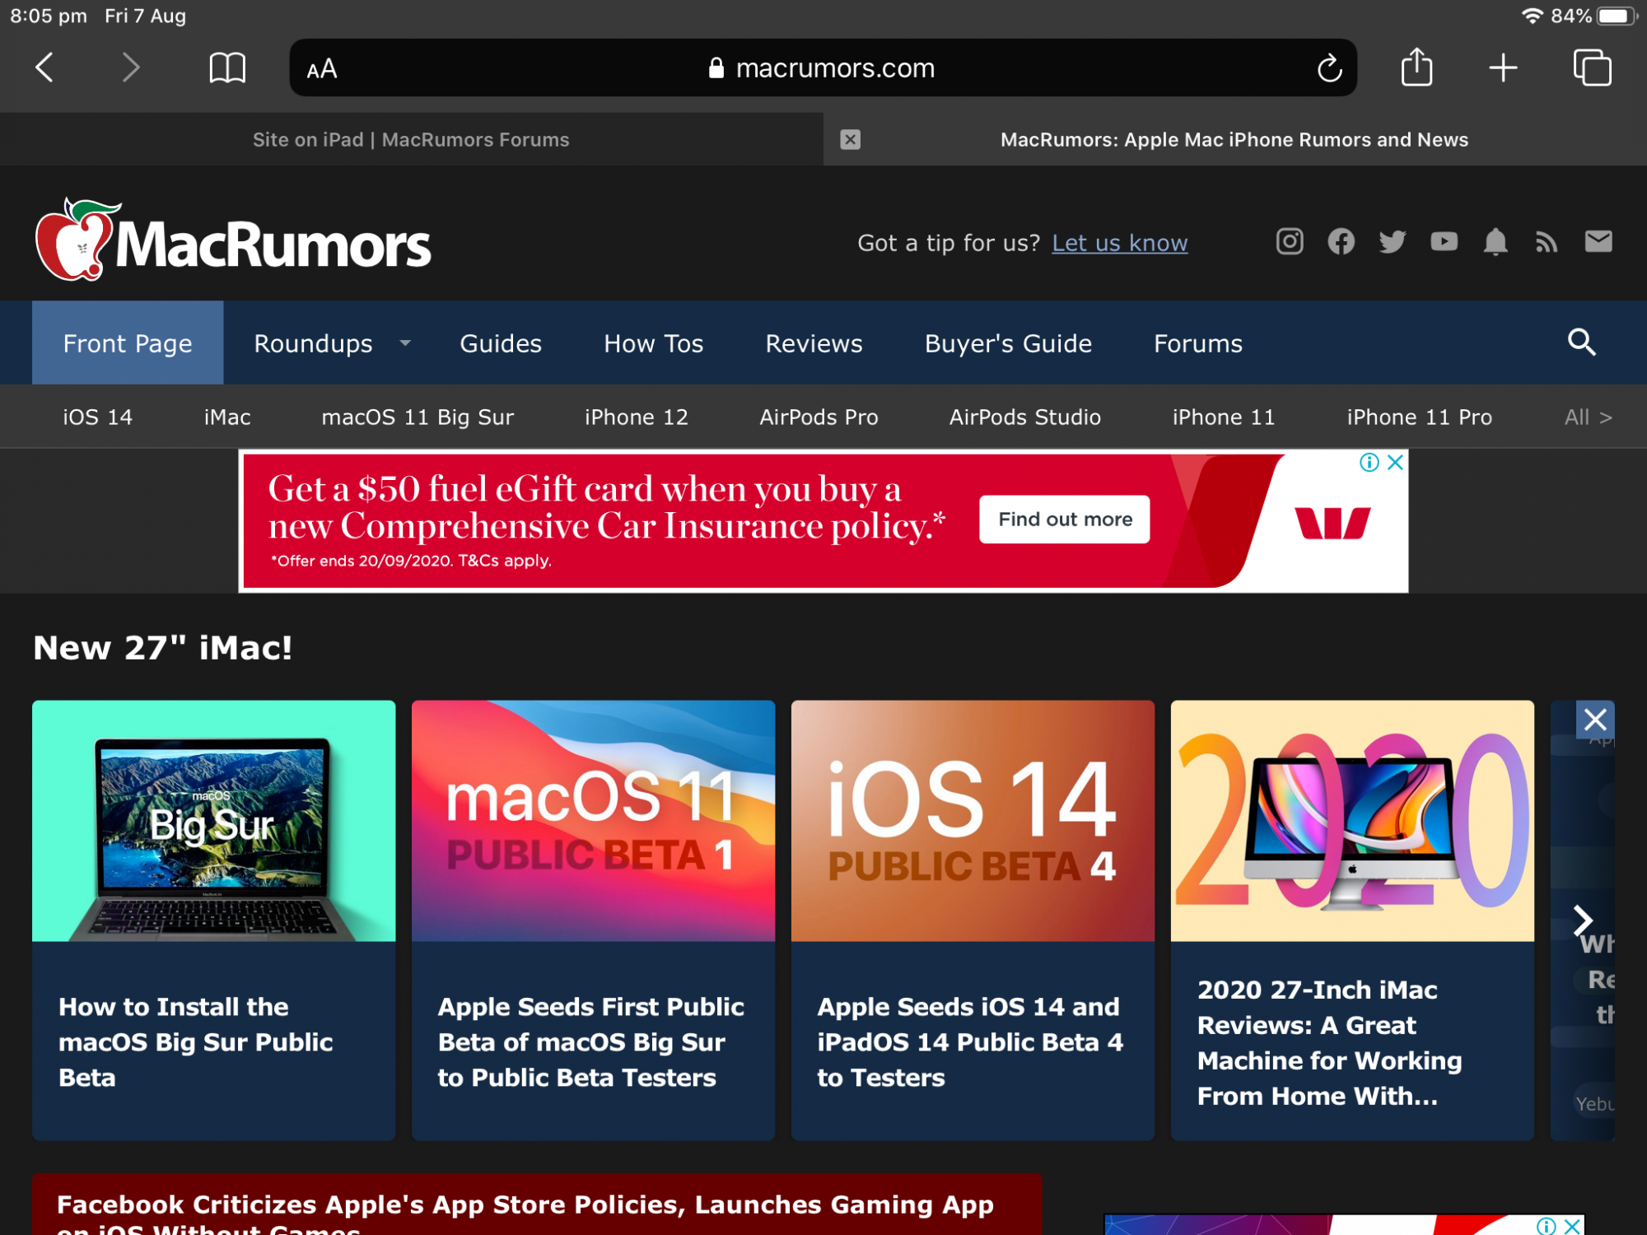Screen dimensions: 1647x1235
Task: Open the AirPods Studio roundup link
Action: (x=1024, y=417)
